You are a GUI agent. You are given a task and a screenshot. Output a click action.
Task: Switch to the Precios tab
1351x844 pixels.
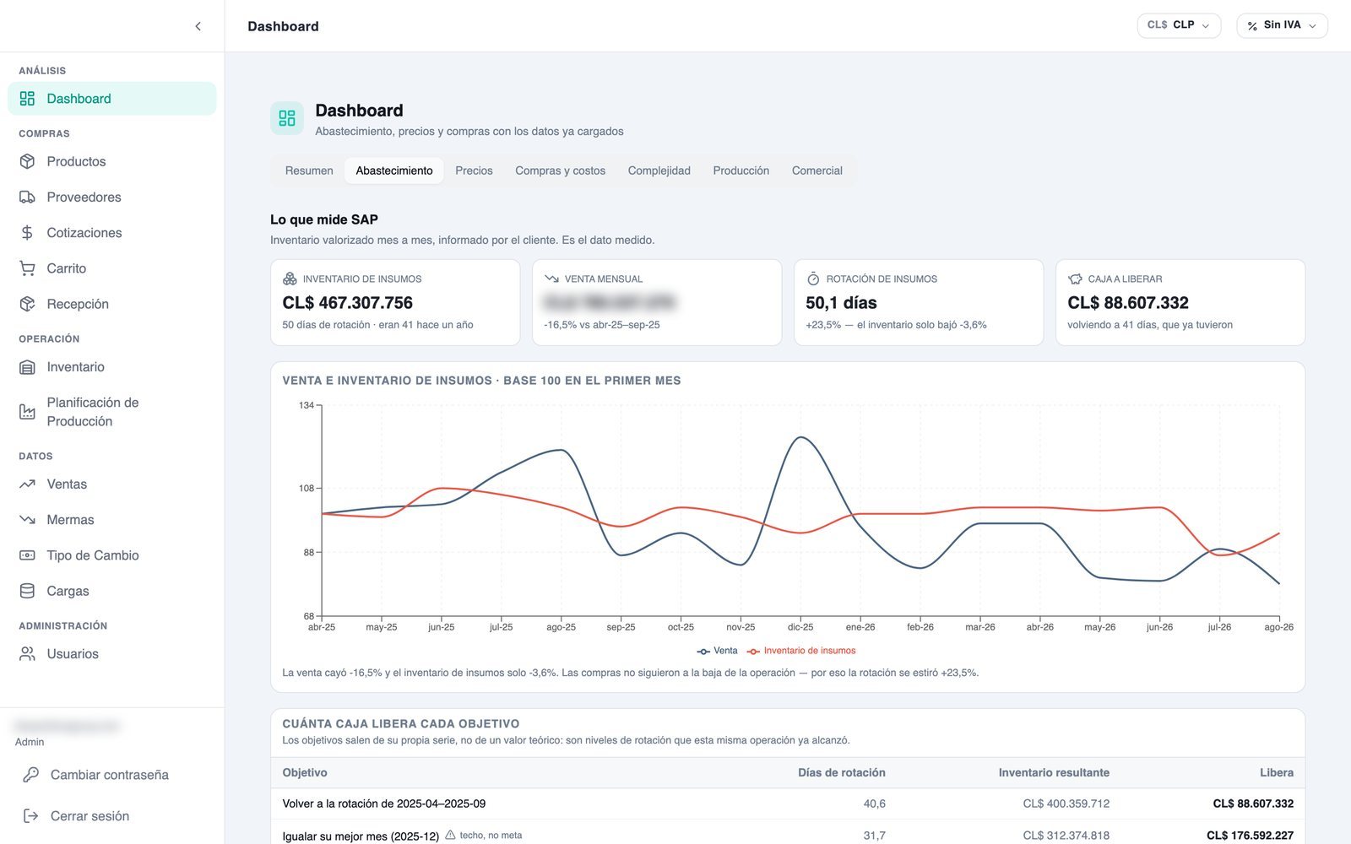click(474, 170)
